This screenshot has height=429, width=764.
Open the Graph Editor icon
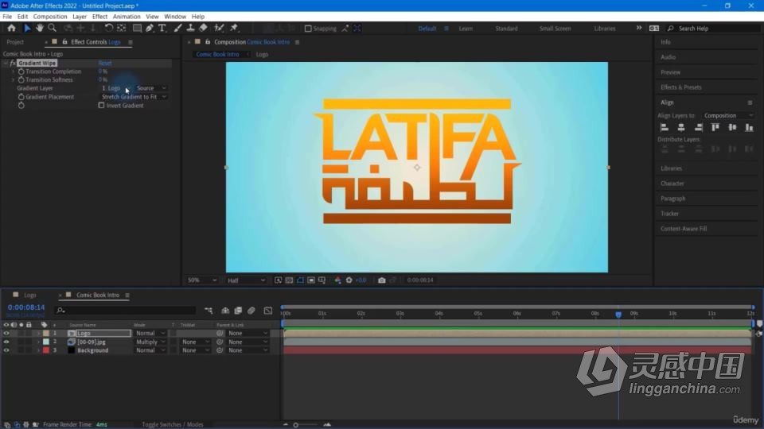(x=268, y=311)
